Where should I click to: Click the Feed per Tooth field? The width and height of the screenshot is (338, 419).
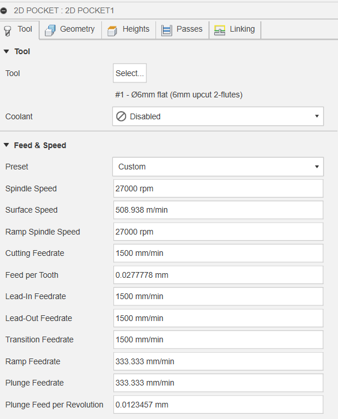(x=218, y=275)
